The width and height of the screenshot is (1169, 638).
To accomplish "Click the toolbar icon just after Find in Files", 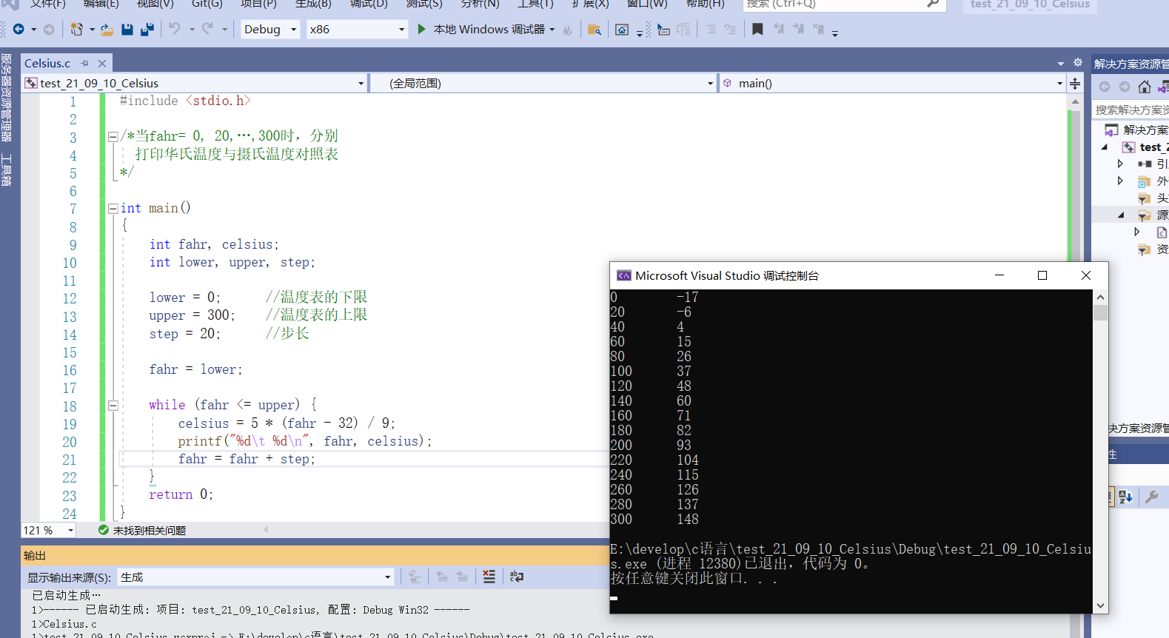I will (x=622, y=30).
